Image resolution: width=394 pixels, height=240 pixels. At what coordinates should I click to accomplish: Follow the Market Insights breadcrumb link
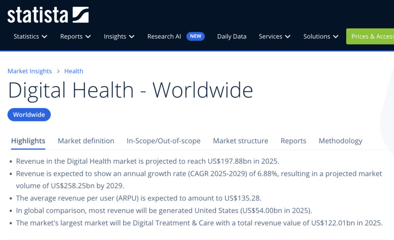[x=30, y=71]
